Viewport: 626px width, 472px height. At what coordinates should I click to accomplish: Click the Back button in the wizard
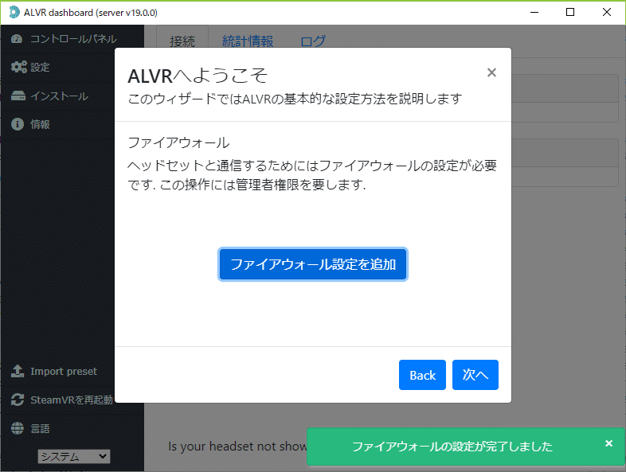[x=422, y=375]
